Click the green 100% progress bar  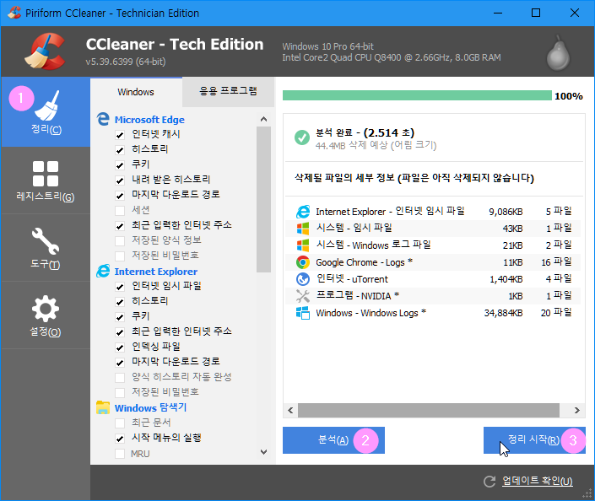click(417, 95)
